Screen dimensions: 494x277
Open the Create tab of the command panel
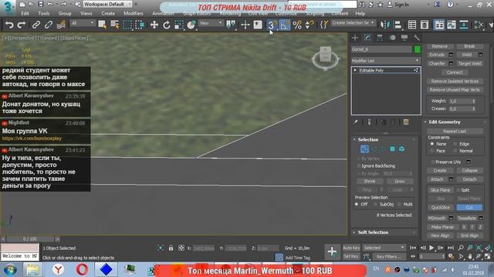pos(355,38)
